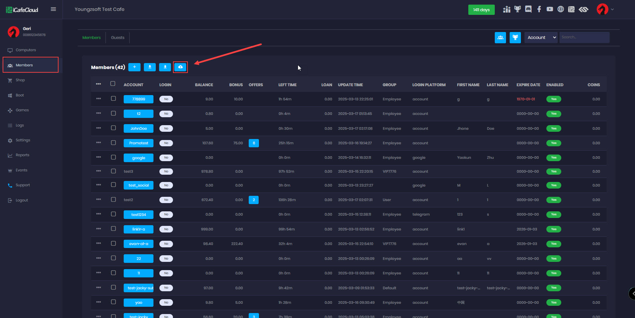The width and height of the screenshot is (635, 318).
Task: Open the evan-al-a account button
Action: pos(139,244)
